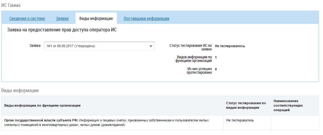Expand the Заявка dropdown arrow
Viewport: 323px width, 135px height.
click(x=151, y=46)
